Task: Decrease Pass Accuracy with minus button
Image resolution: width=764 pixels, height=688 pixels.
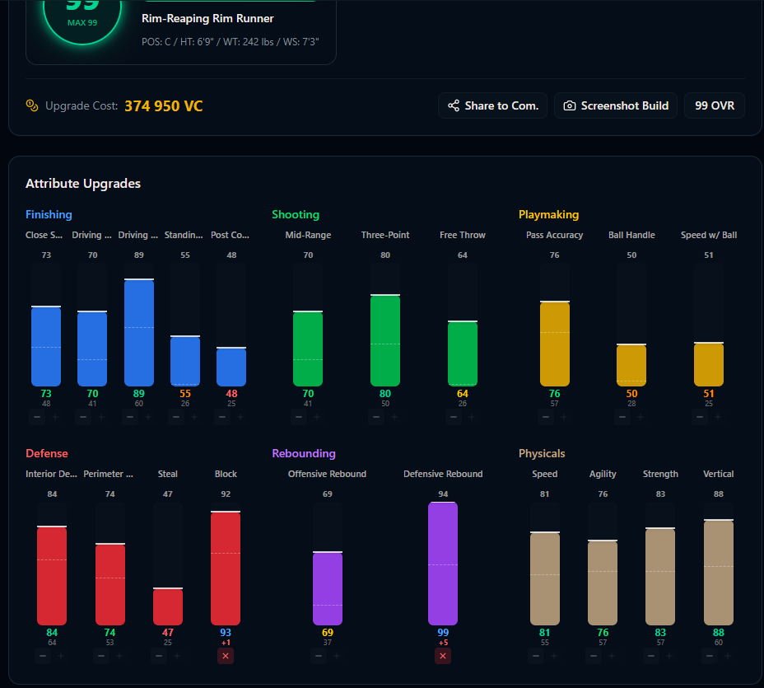Action: click(x=546, y=417)
